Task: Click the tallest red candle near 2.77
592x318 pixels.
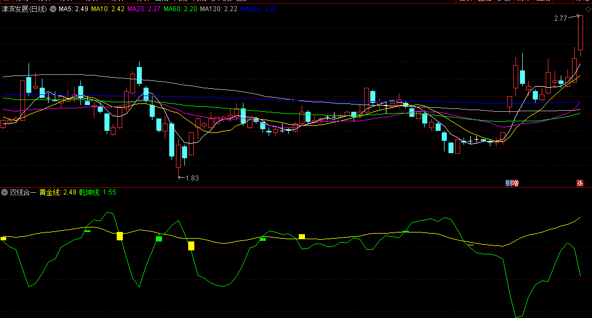Action: 580,33
